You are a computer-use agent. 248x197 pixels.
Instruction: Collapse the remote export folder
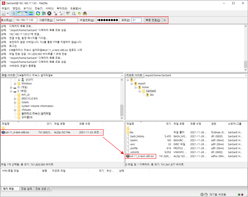(x=132, y=84)
